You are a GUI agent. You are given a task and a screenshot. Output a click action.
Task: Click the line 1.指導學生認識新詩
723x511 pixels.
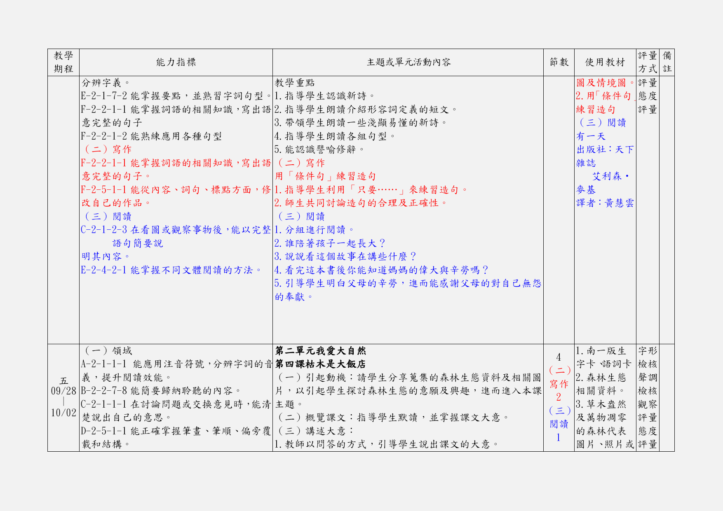point(325,96)
